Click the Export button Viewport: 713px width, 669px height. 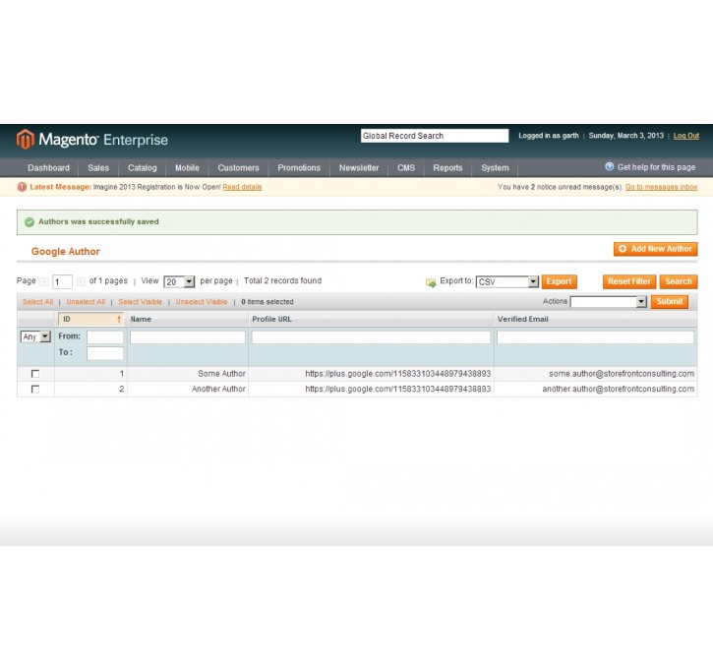pos(559,282)
